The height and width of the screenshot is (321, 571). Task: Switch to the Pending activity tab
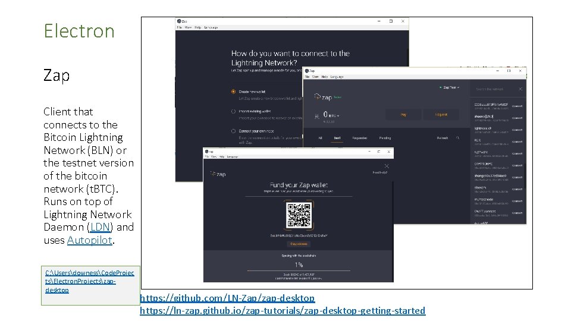click(385, 138)
